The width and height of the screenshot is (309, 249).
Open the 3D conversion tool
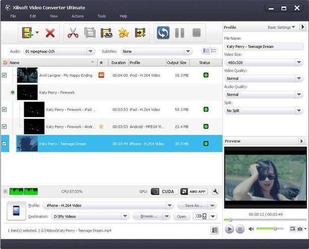106,33
